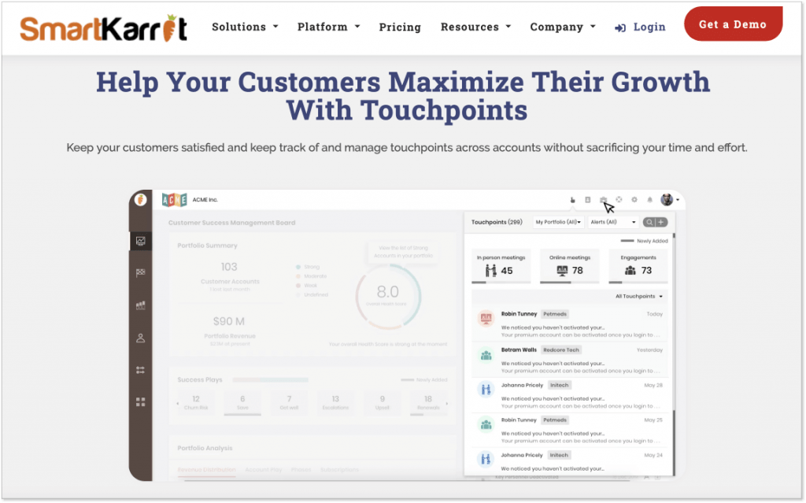Select the briefcase icon in the top toolbar

(x=603, y=199)
